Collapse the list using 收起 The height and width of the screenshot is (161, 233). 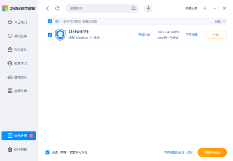point(219,21)
